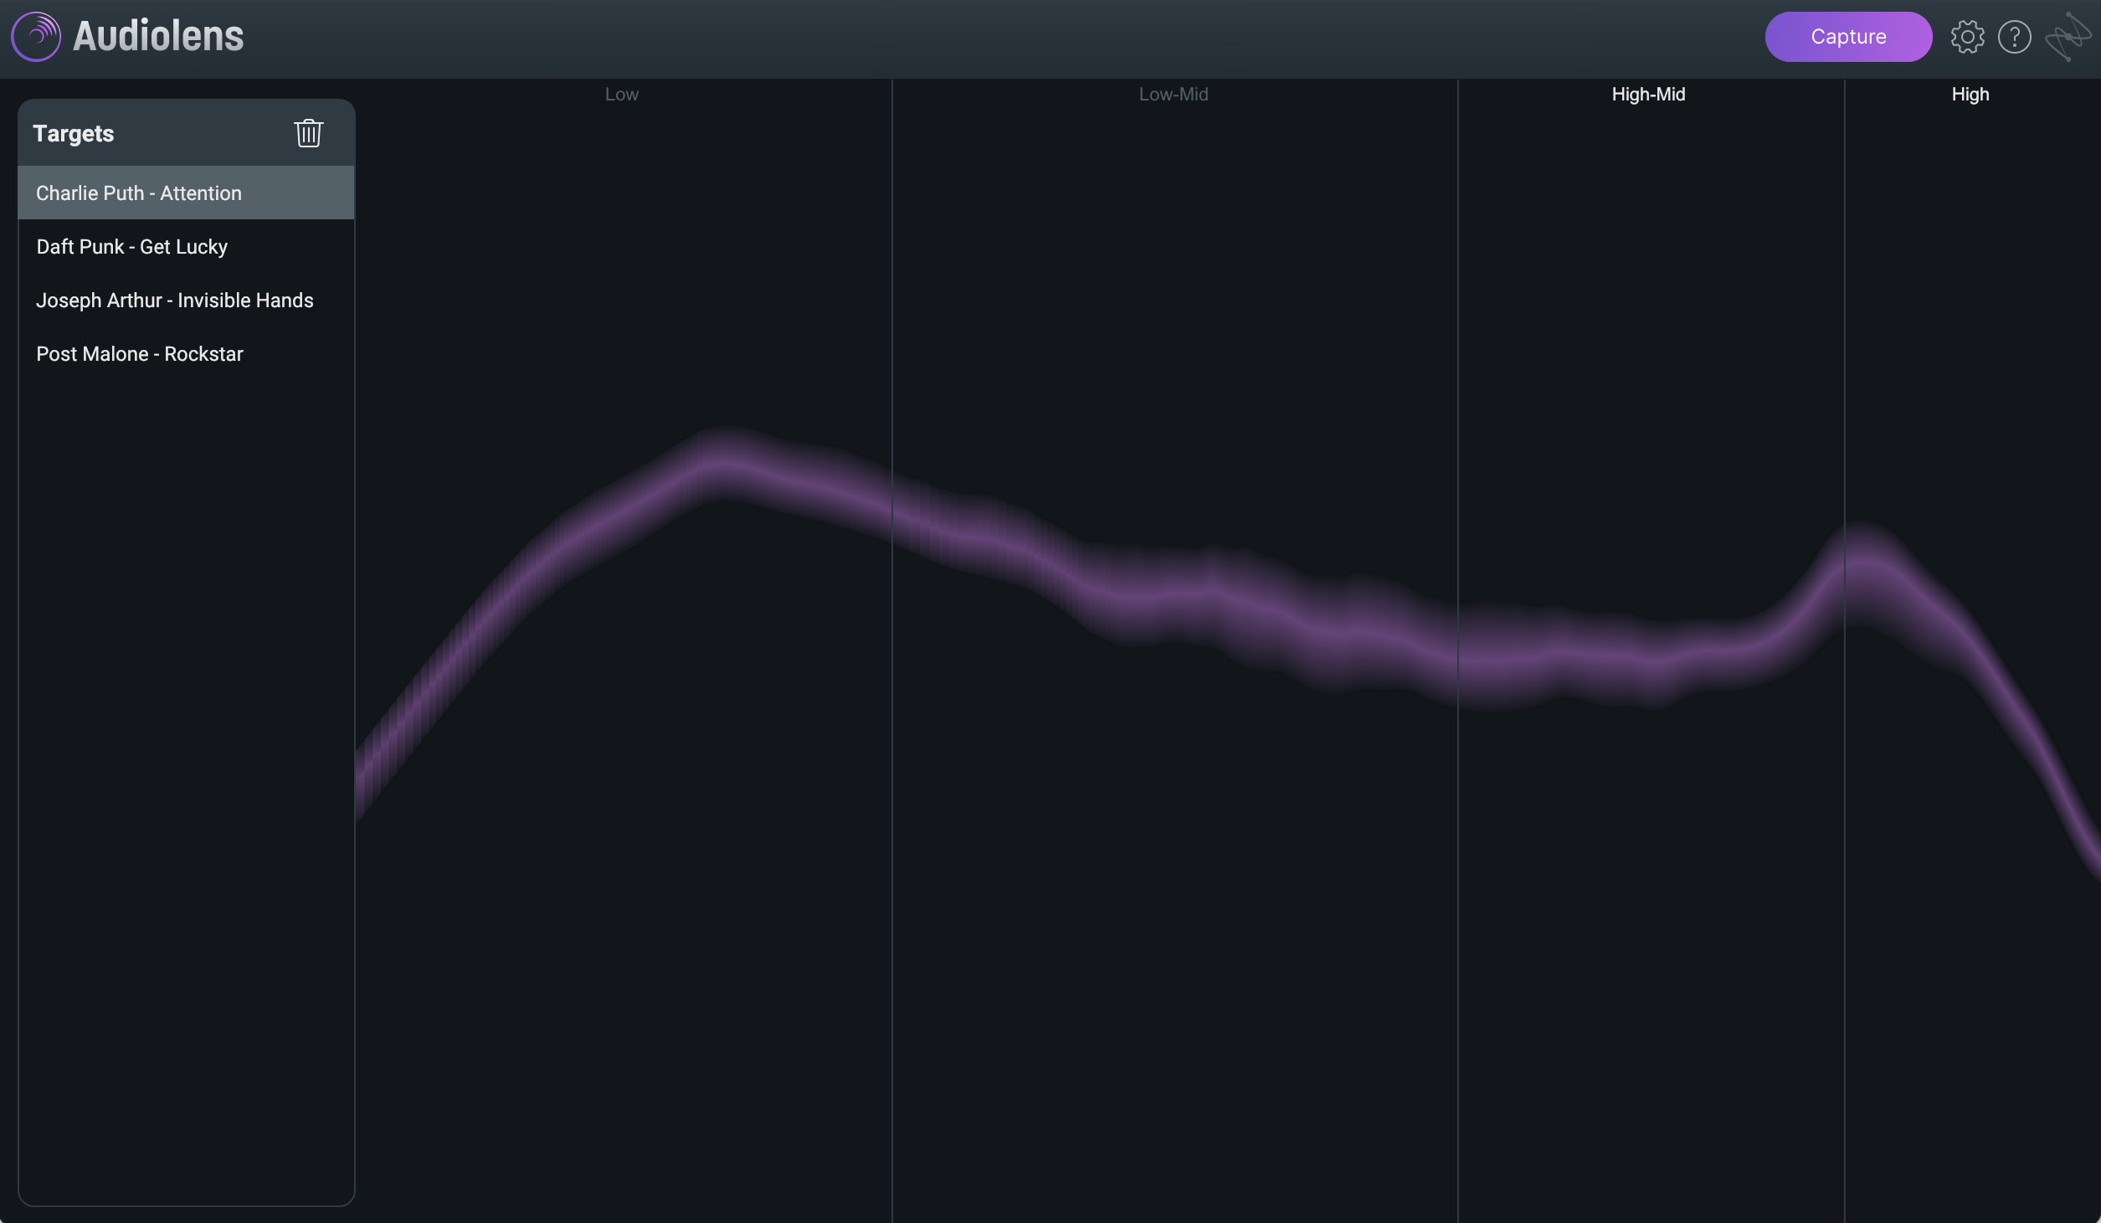Open settings via the gear icon
This screenshot has height=1223, width=2101.
(x=1967, y=37)
